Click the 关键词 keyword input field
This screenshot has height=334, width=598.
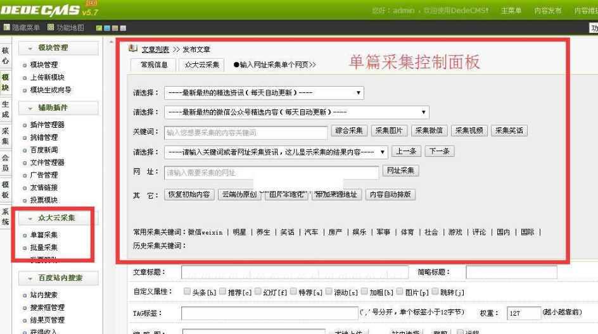point(246,133)
